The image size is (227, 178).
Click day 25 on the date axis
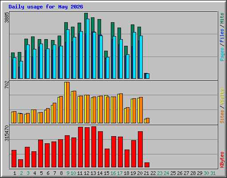pos(173,173)
